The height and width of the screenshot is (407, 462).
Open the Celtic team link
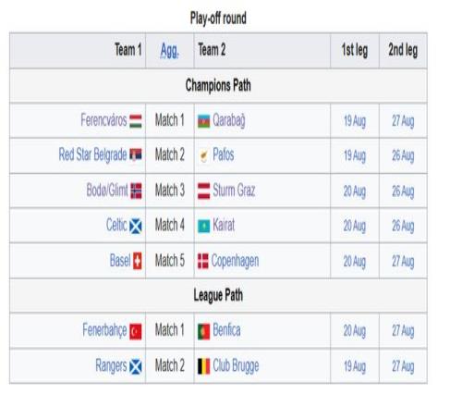pos(116,225)
